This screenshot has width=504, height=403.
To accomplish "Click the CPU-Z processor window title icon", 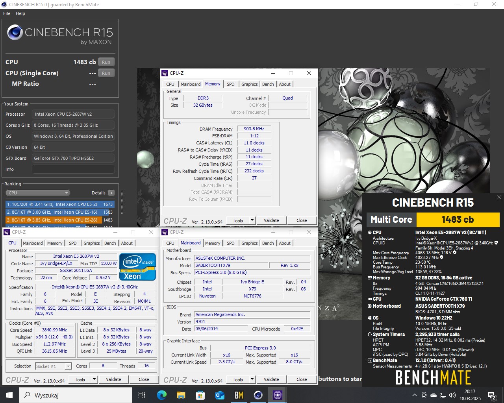I will [x=7, y=232].
